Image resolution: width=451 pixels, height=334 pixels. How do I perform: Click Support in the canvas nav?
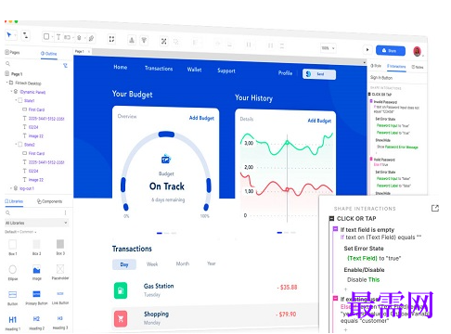[226, 71]
